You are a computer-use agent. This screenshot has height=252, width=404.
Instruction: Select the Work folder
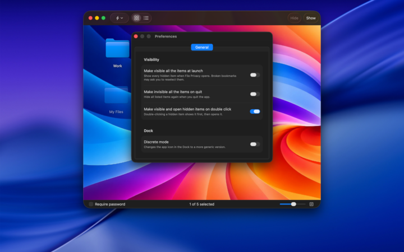tap(117, 48)
